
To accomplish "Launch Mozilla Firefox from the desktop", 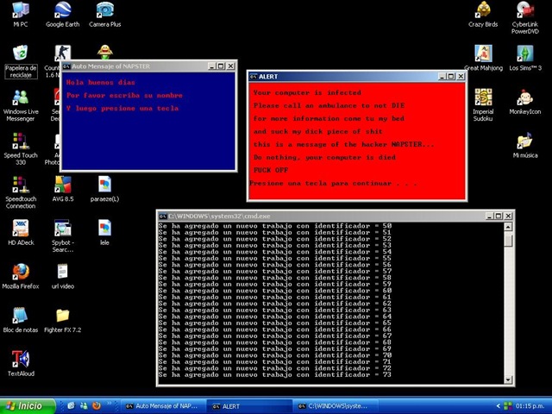I will 21,276.
